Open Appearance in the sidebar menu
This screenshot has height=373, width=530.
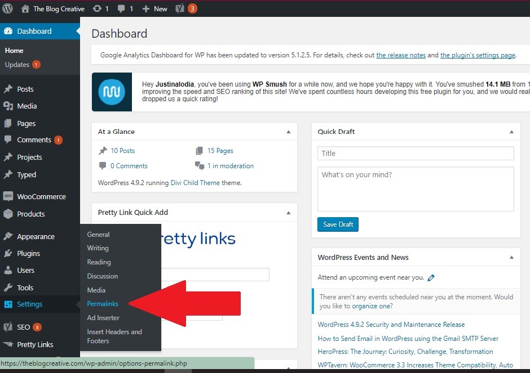[36, 237]
